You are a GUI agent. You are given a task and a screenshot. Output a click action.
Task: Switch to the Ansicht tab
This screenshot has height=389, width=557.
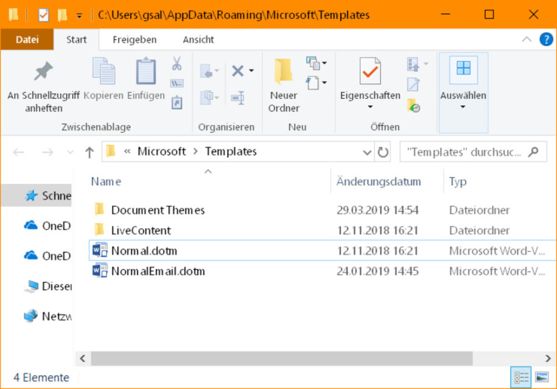click(x=198, y=40)
